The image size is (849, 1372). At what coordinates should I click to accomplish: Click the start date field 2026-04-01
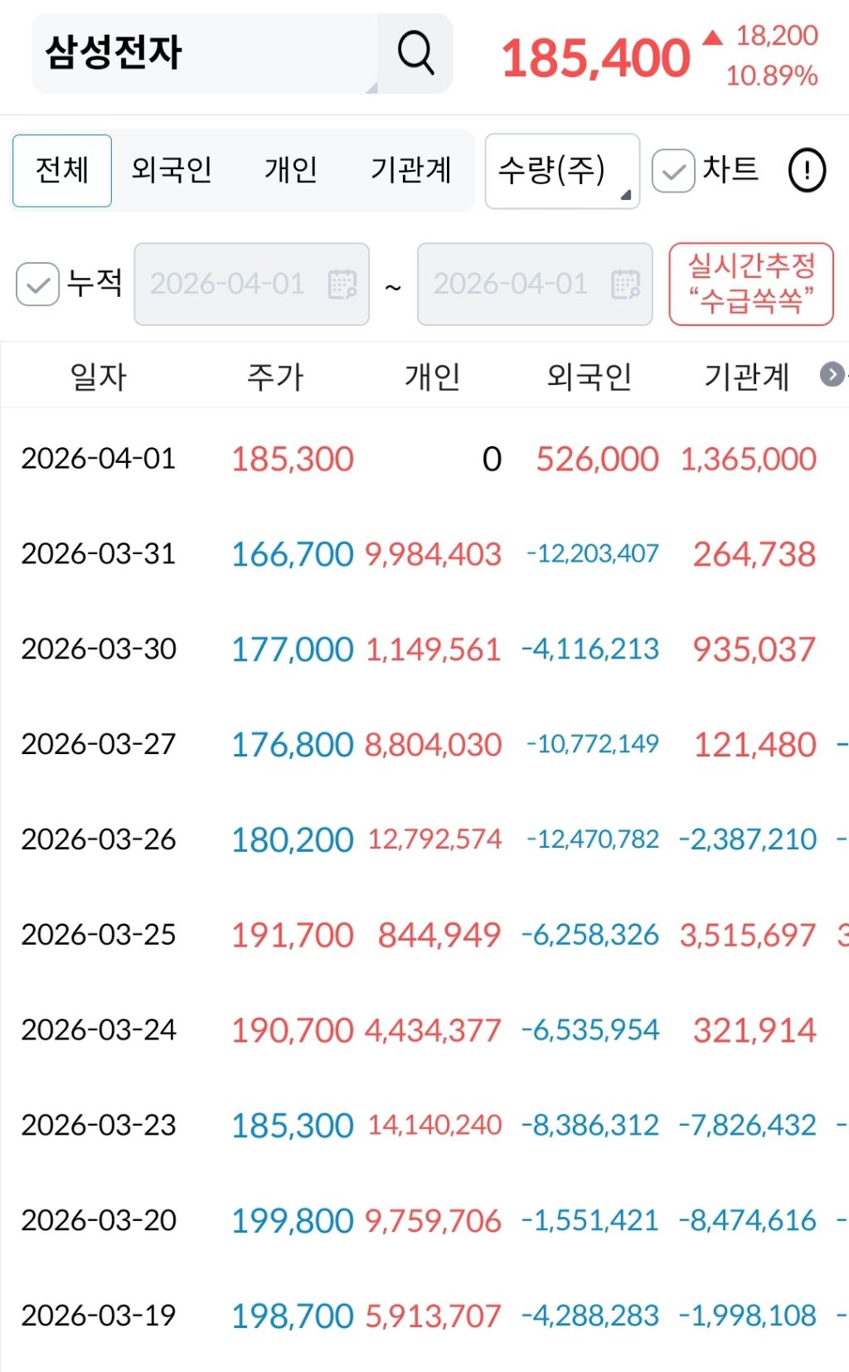point(251,285)
